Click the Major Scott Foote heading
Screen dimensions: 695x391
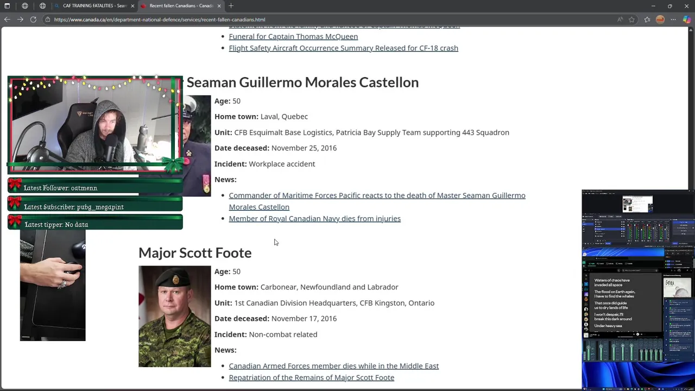click(195, 253)
